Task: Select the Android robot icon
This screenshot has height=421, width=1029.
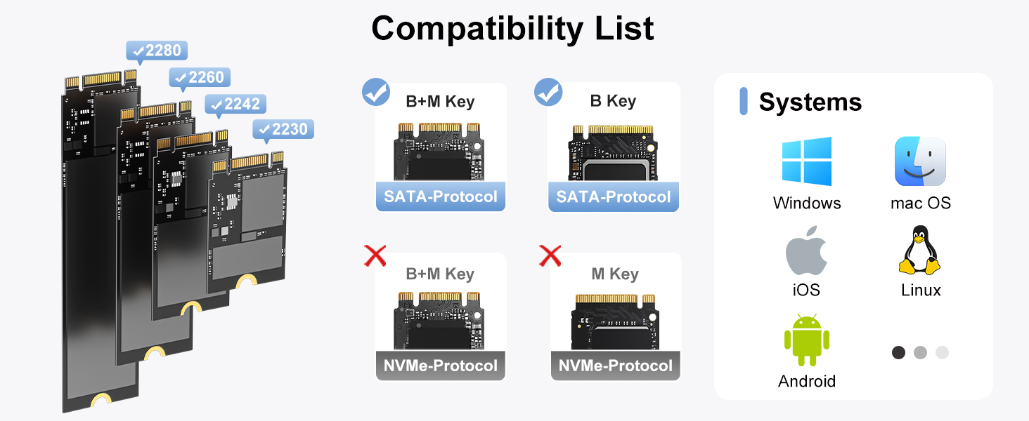Action: 806,340
